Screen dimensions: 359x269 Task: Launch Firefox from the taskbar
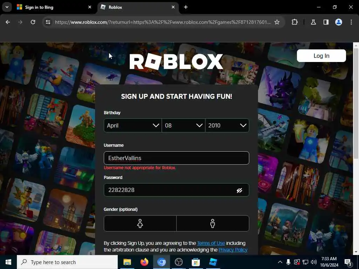(x=144, y=262)
